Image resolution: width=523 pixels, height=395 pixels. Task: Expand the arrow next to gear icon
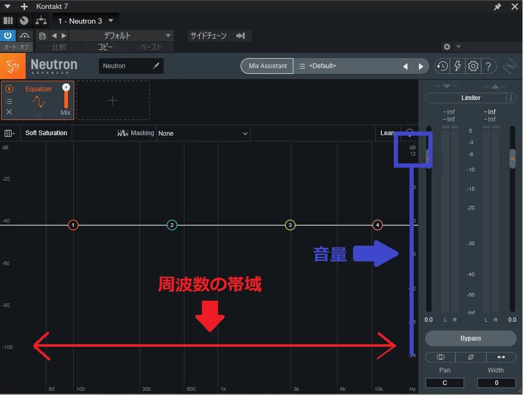pos(459,47)
